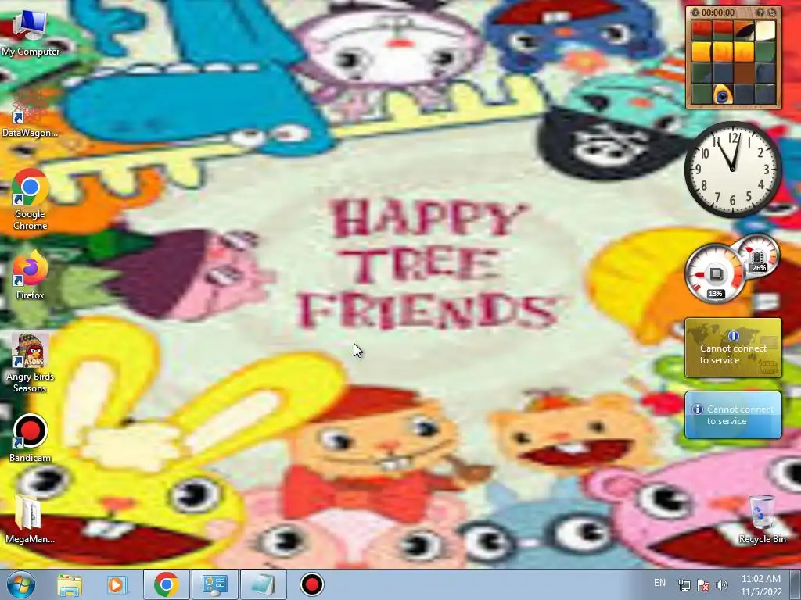Click the puzzle gadget shuffle/solve icon

click(x=772, y=12)
